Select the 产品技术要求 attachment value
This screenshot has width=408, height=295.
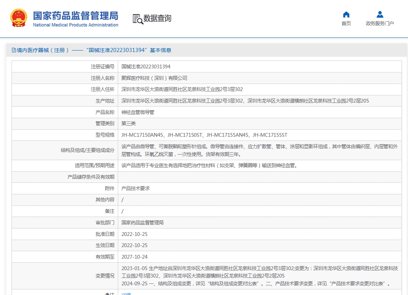136,188
